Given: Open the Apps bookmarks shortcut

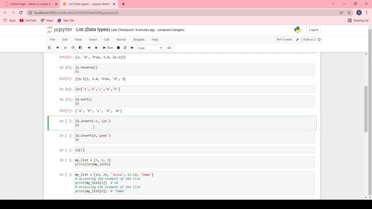Looking at the screenshot, I should [9, 21].
